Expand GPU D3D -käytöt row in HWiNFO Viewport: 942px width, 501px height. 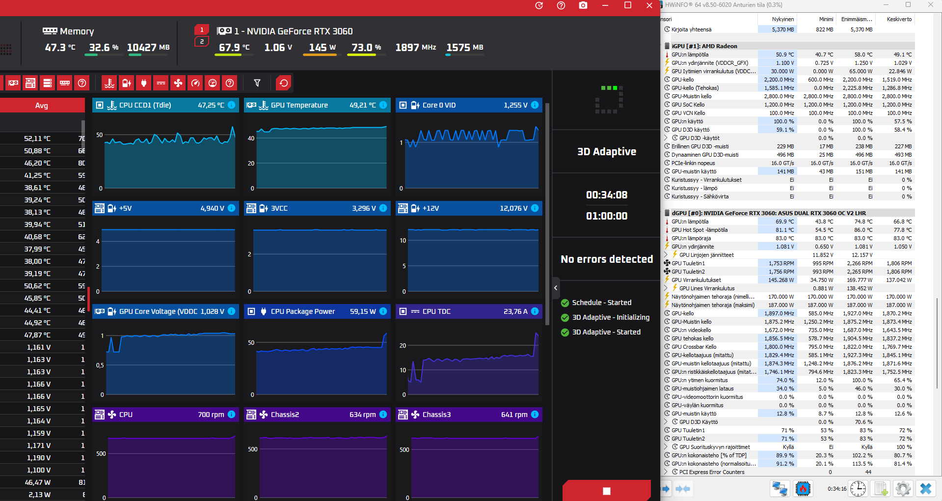[x=666, y=138]
